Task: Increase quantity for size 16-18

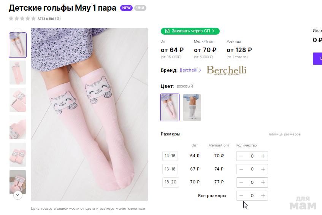Action: click(263, 169)
